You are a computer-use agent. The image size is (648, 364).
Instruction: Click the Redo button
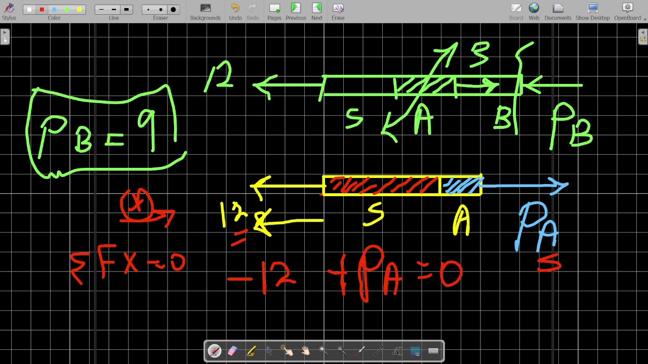click(253, 12)
